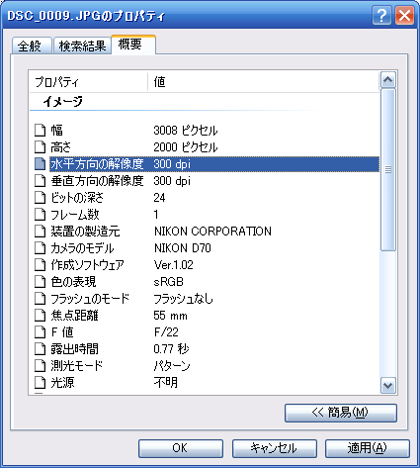Select the 装置の製造元 property label
The width and height of the screenshot is (420, 468).
(85, 232)
